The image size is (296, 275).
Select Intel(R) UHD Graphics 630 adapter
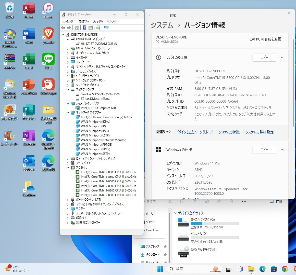[98, 108]
